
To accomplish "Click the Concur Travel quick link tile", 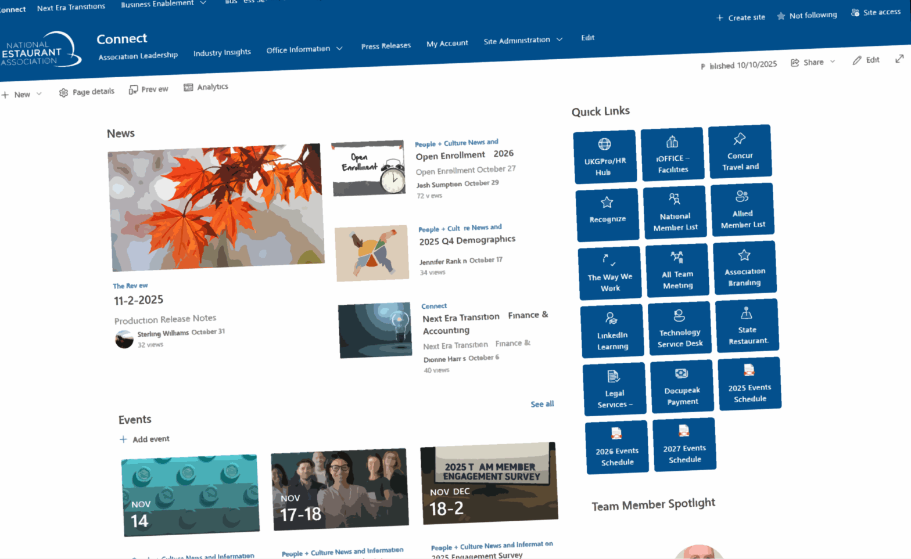I will click(x=740, y=152).
